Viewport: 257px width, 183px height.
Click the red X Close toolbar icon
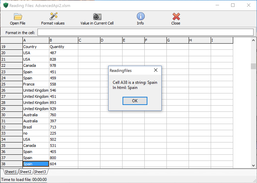click(176, 17)
